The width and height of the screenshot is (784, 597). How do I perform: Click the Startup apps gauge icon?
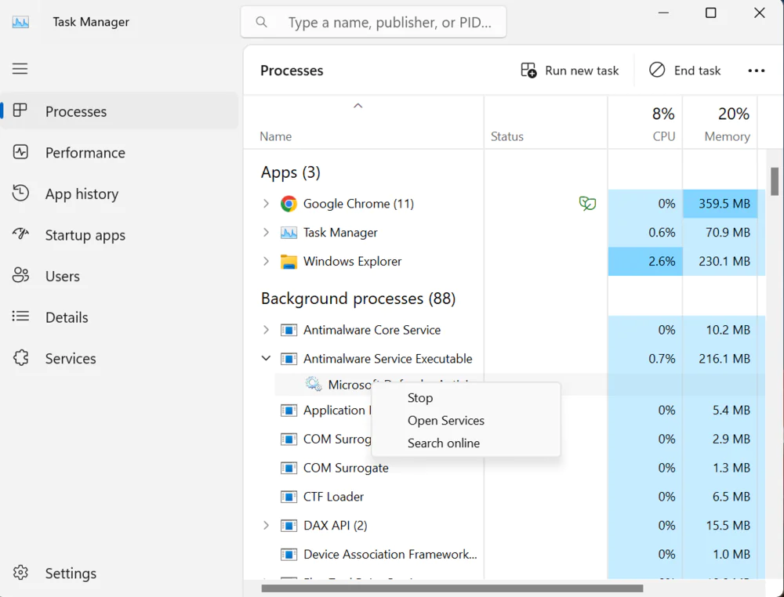coord(20,233)
